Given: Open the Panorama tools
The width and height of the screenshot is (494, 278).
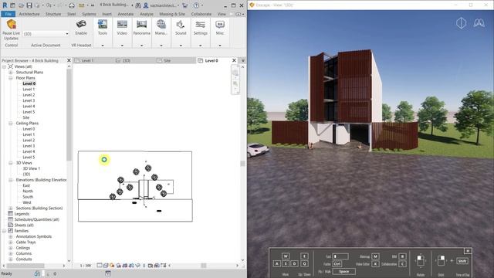Looking at the screenshot, I should pos(141,24).
